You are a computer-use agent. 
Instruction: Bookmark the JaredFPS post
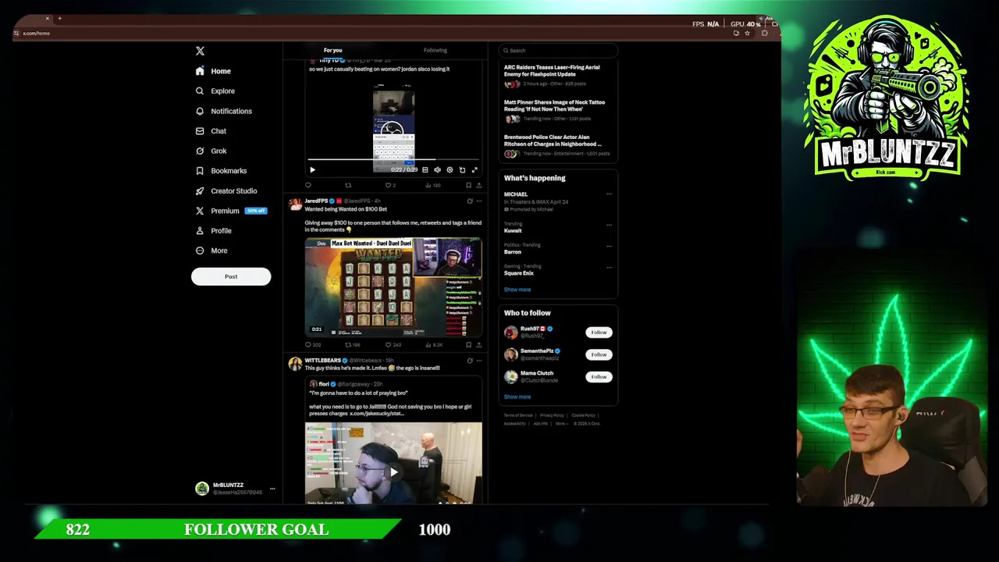tap(468, 345)
